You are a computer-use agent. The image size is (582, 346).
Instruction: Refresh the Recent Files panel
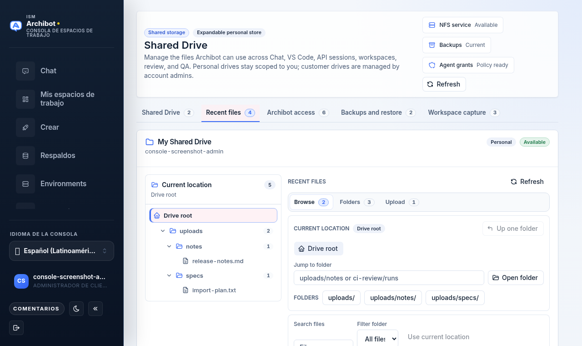[527, 182]
